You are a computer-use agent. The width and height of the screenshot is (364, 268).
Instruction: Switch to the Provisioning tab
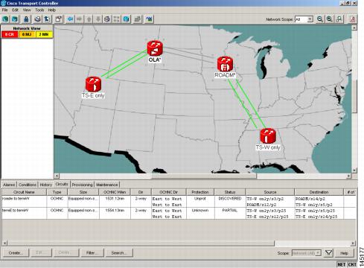coord(82,185)
